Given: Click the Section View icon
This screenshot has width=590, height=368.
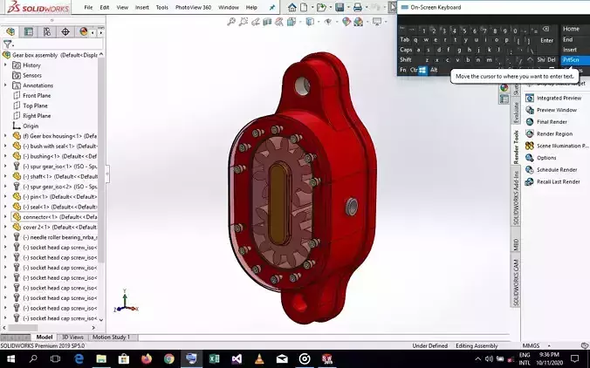Looking at the screenshot, I should [x=267, y=22].
